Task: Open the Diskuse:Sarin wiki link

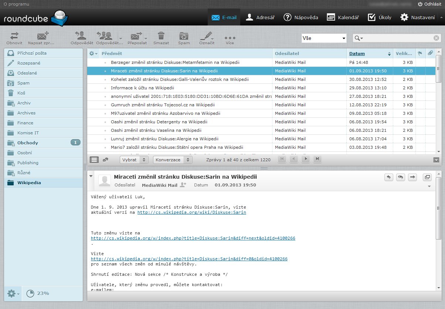Action: click(191, 212)
